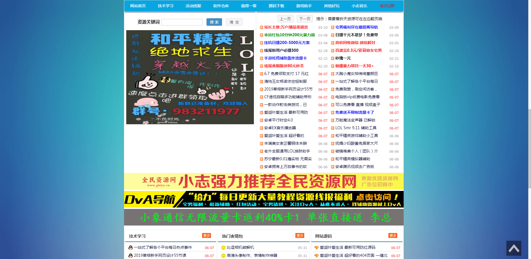Open the 热门表情包 section 更多 link
The image size is (531, 259).
pos(299,236)
